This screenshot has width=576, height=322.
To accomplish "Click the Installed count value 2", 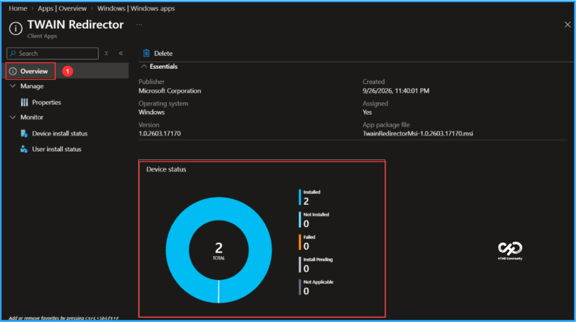I will tap(306, 201).
